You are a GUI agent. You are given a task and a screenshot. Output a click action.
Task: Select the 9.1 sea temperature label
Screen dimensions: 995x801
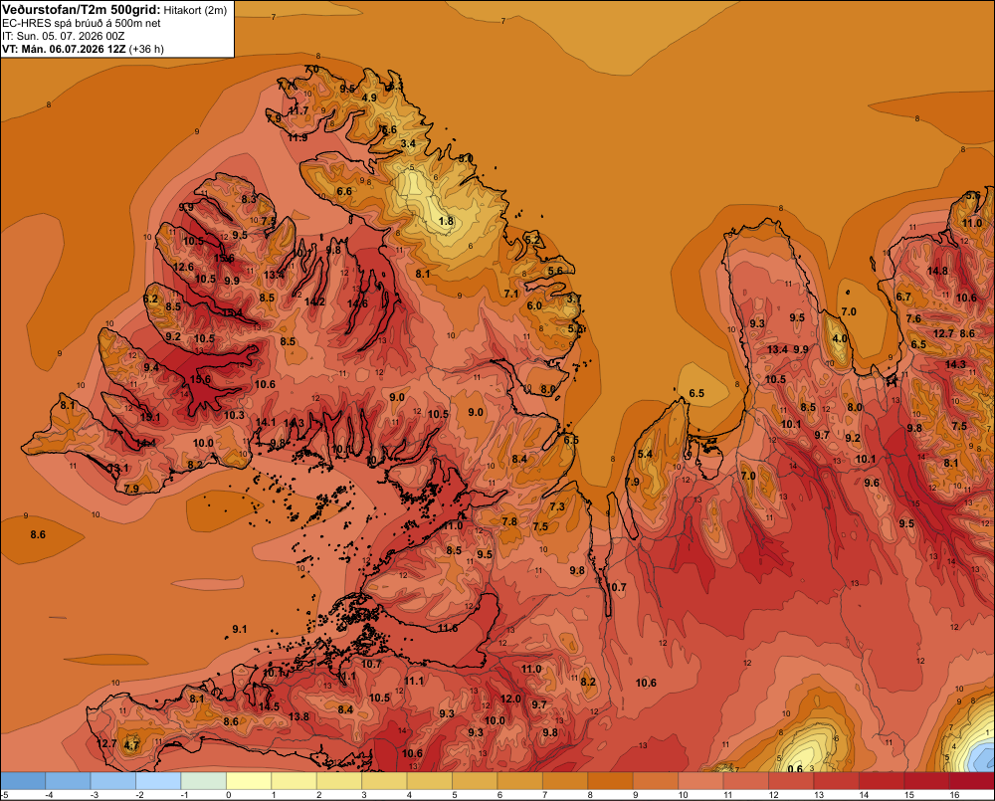pos(239,629)
